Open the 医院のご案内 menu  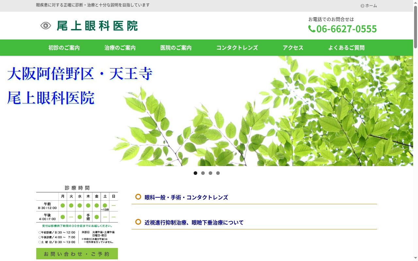[176, 48]
